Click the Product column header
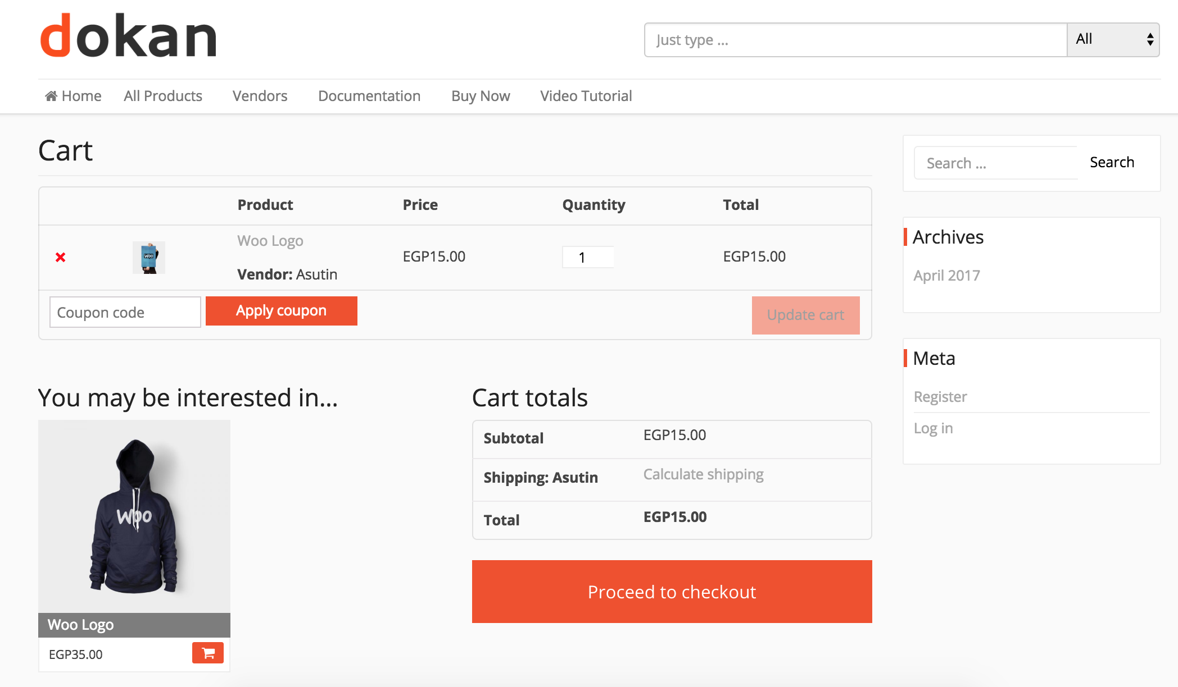This screenshot has width=1178, height=687. 265,205
